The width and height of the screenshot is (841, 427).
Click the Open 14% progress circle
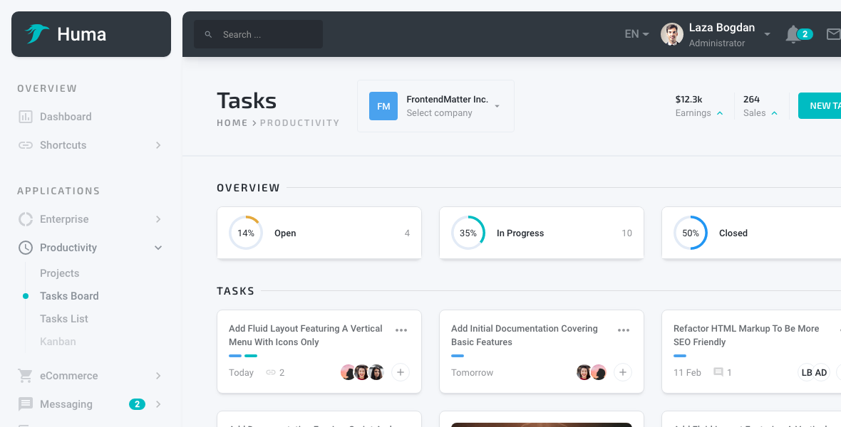(x=246, y=233)
